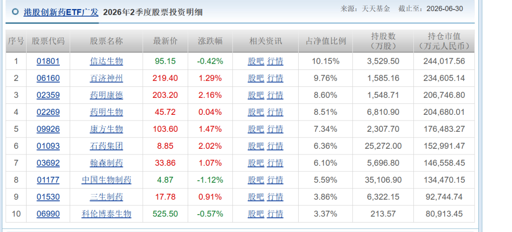Open stock code 01177 link

(48, 180)
